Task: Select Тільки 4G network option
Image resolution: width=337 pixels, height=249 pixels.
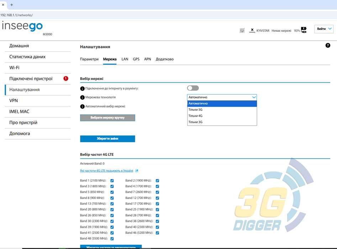Action: coord(222,116)
